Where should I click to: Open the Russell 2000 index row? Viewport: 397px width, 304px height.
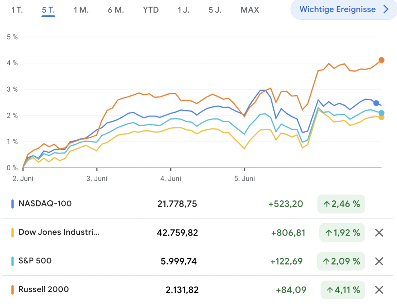click(x=43, y=289)
